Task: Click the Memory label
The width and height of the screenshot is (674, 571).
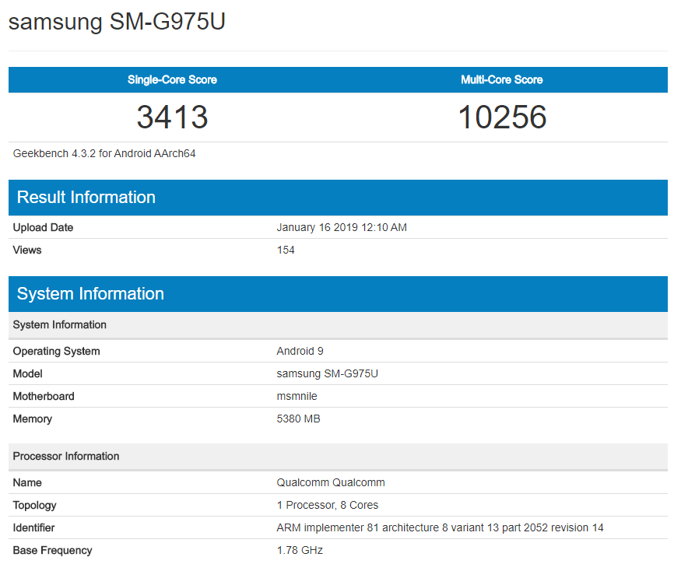Action: pyautogui.click(x=32, y=419)
